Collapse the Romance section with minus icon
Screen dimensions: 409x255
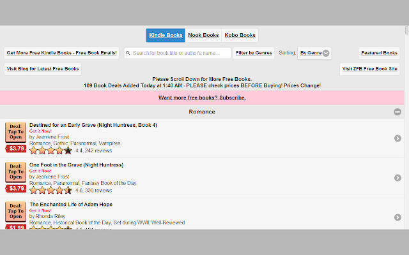click(397, 112)
